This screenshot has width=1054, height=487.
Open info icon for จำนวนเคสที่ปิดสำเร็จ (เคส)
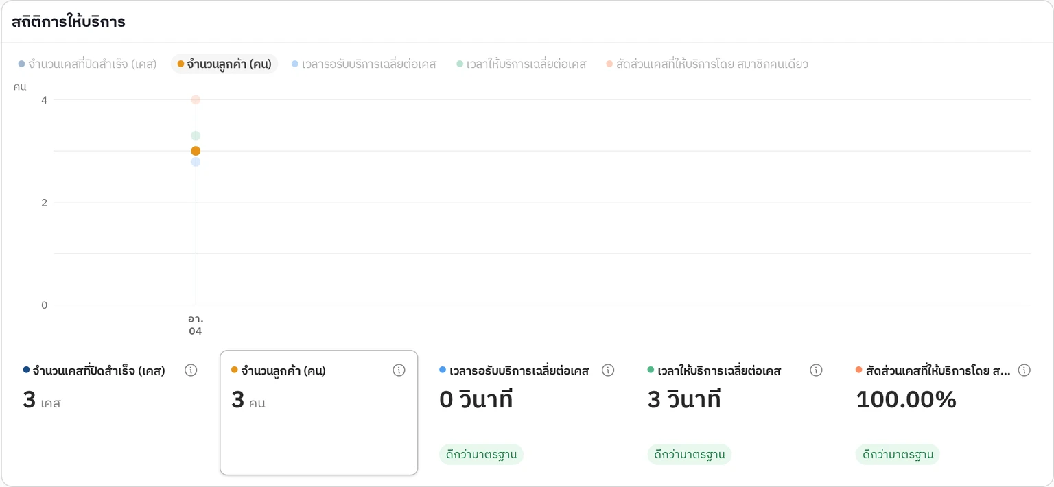[x=191, y=370]
